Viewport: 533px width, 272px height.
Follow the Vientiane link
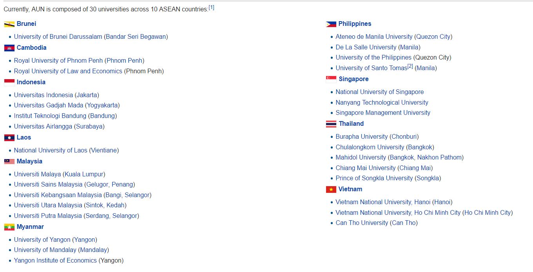tap(104, 151)
